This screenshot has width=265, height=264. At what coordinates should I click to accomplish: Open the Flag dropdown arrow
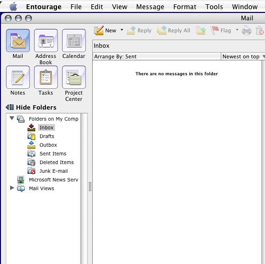237,30
